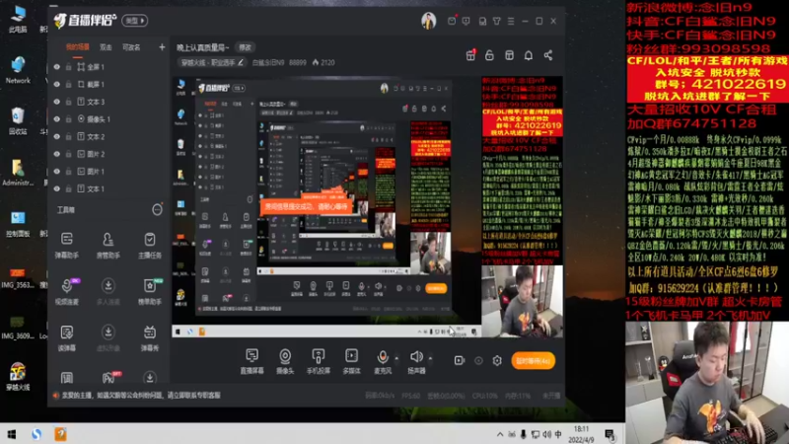Hide the 文本 2 source
Screen dimensions: 789x444
(x=57, y=136)
